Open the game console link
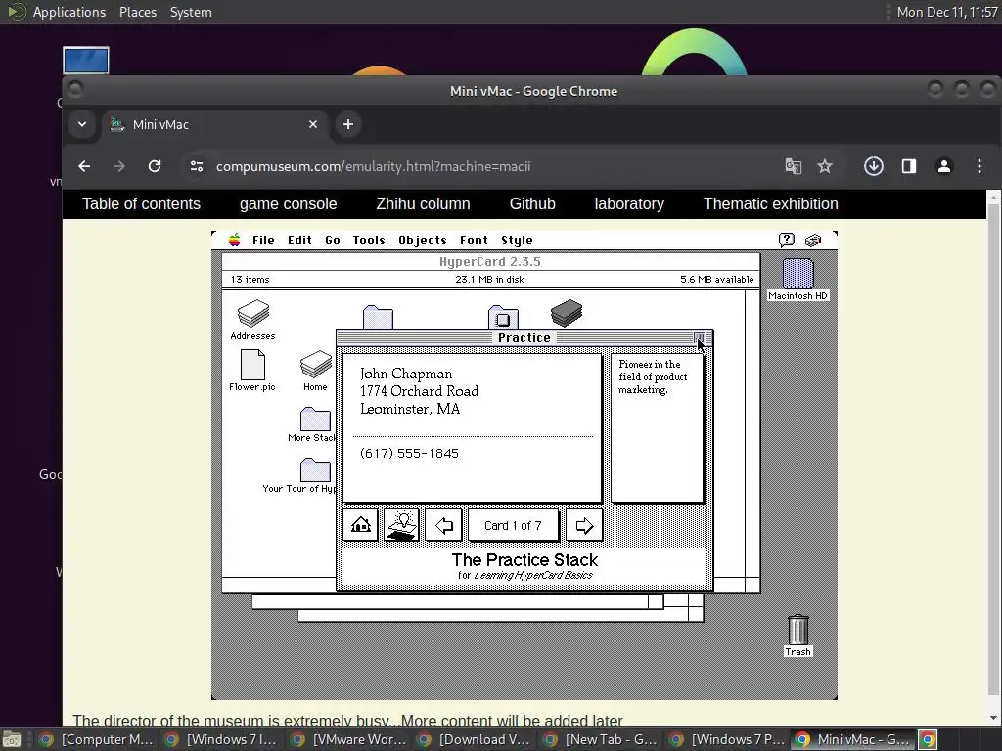 coord(289,203)
